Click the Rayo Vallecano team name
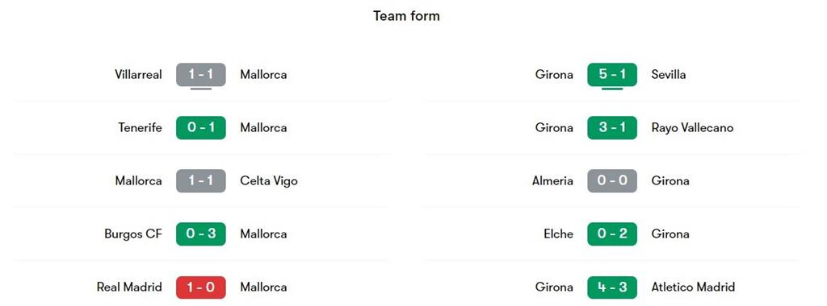The image size is (827, 306). click(692, 128)
